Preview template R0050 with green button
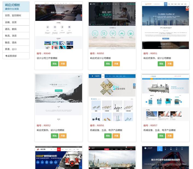 (x=108, y=64)
